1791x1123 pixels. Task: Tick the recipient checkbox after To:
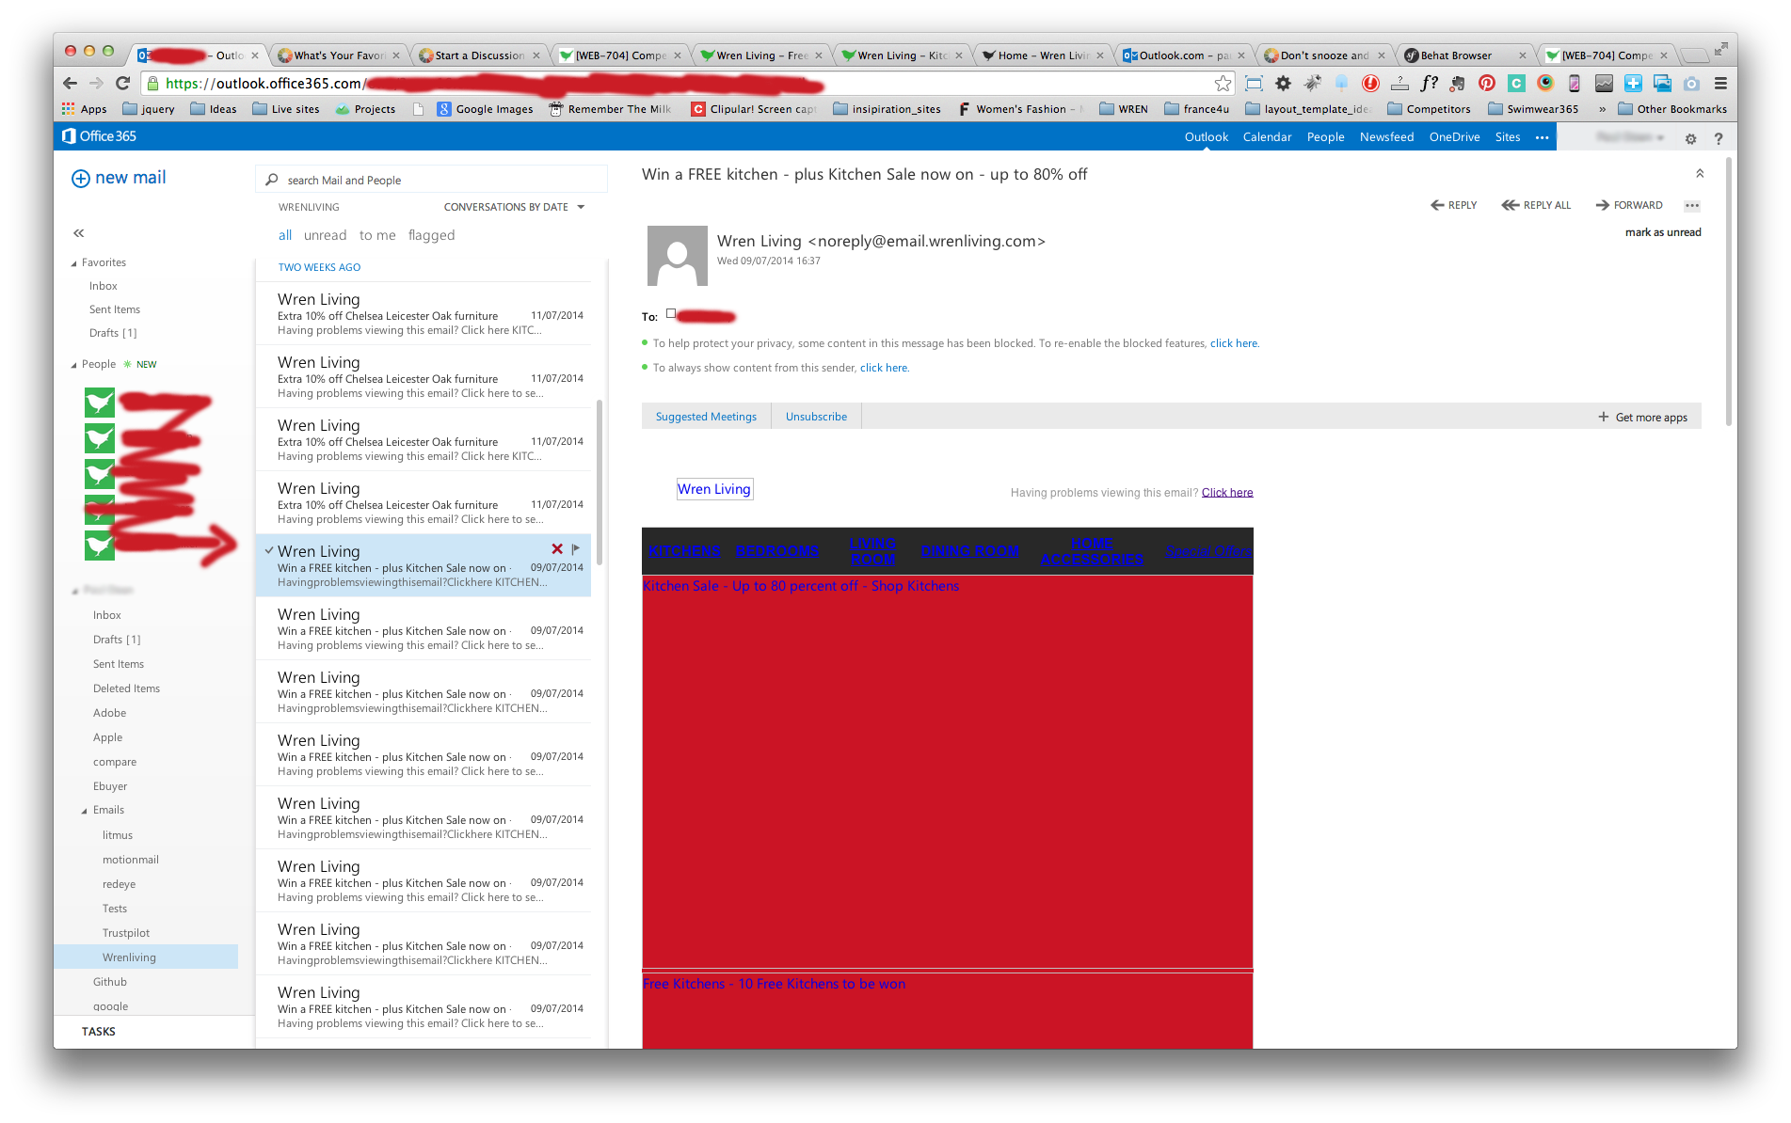click(x=671, y=313)
